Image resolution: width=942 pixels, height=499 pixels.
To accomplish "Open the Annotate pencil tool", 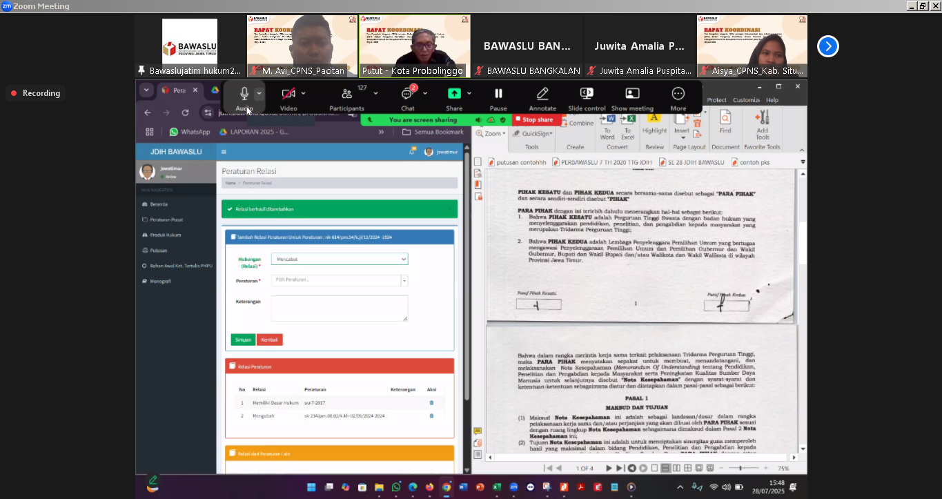I will click(542, 94).
